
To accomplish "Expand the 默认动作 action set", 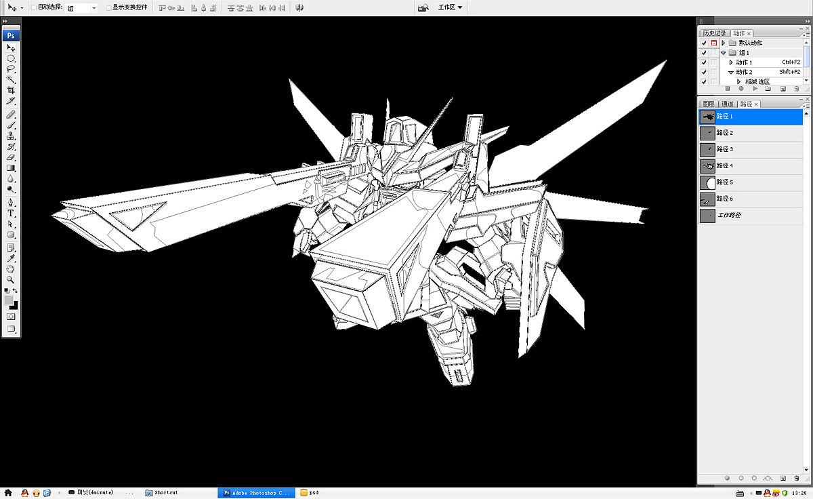I will 724,43.
